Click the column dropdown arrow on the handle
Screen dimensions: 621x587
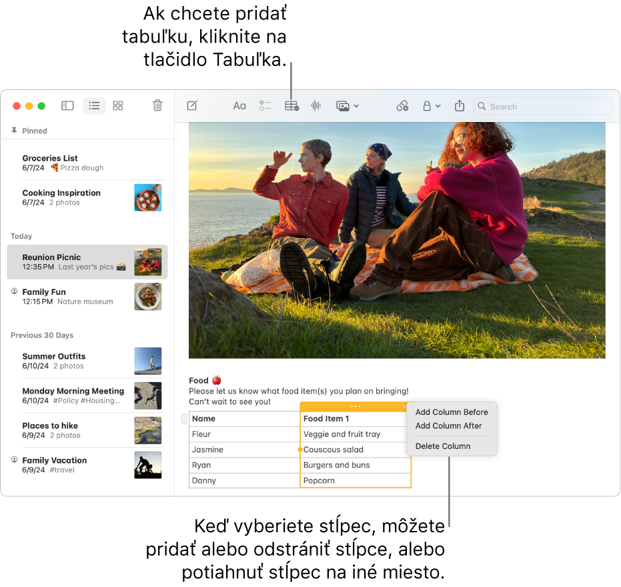pyautogui.click(x=404, y=406)
